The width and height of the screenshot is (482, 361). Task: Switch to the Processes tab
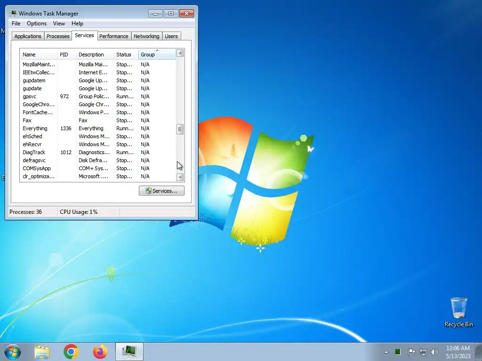pos(58,36)
